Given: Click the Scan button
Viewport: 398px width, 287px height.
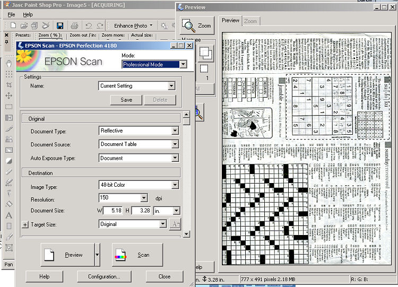Looking at the screenshot, I should 137,255.
